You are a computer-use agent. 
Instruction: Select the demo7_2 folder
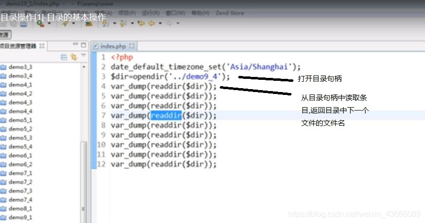coord(17,182)
